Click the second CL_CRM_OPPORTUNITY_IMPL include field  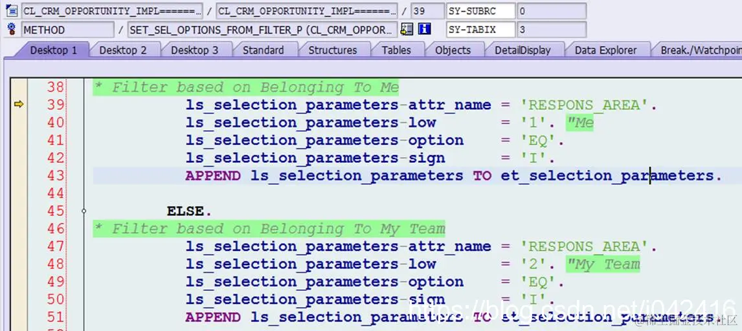point(307,11)
